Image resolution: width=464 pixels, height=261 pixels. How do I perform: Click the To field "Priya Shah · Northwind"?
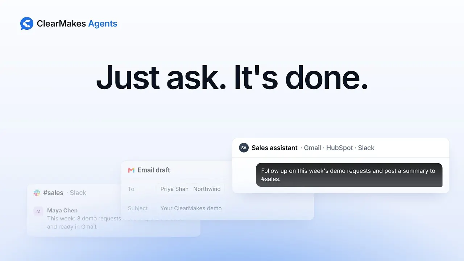pos(191,189)
